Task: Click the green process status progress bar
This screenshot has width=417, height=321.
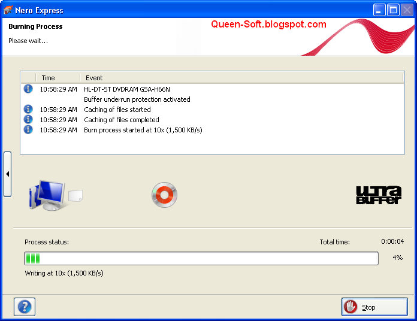Action: 201,258
